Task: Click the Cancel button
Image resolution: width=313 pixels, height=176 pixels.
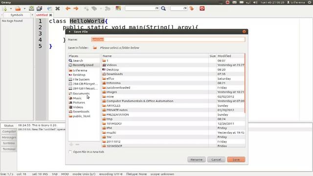Action: click(x=216, y=159)
